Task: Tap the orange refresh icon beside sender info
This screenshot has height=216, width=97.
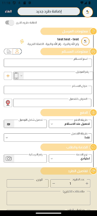Action: pos(22,41)
